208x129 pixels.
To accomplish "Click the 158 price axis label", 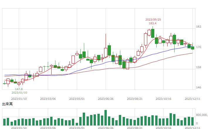I will click(x=199, y=67).
